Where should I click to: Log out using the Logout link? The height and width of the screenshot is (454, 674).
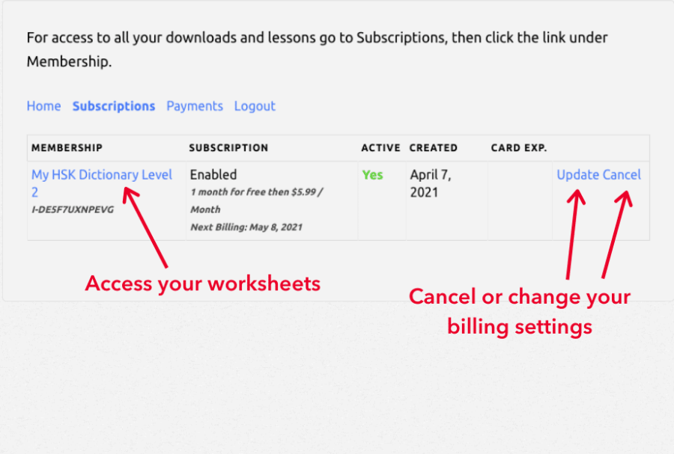pos(255,106)
